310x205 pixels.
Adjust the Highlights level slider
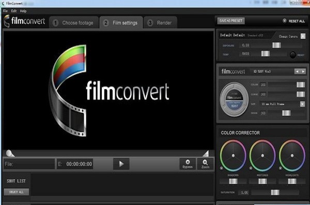(292, 181)
